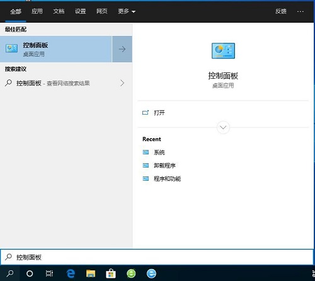The image size is (315, 281).
Task: Click the magnifier icon in search suggestion
Action: coord(8,83)
